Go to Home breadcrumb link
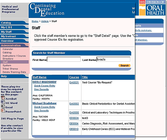The width and height of the screenshot is (167, 140). point(35,21)
